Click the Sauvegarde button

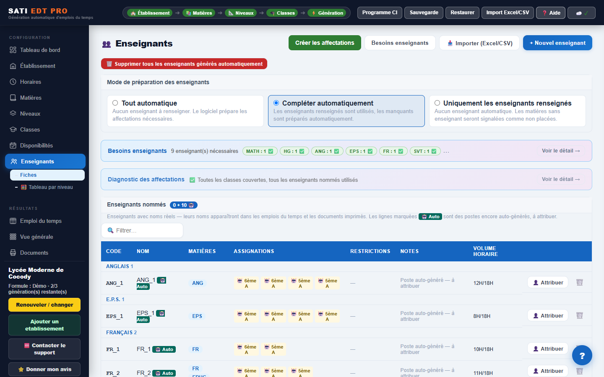coord(424,13)
